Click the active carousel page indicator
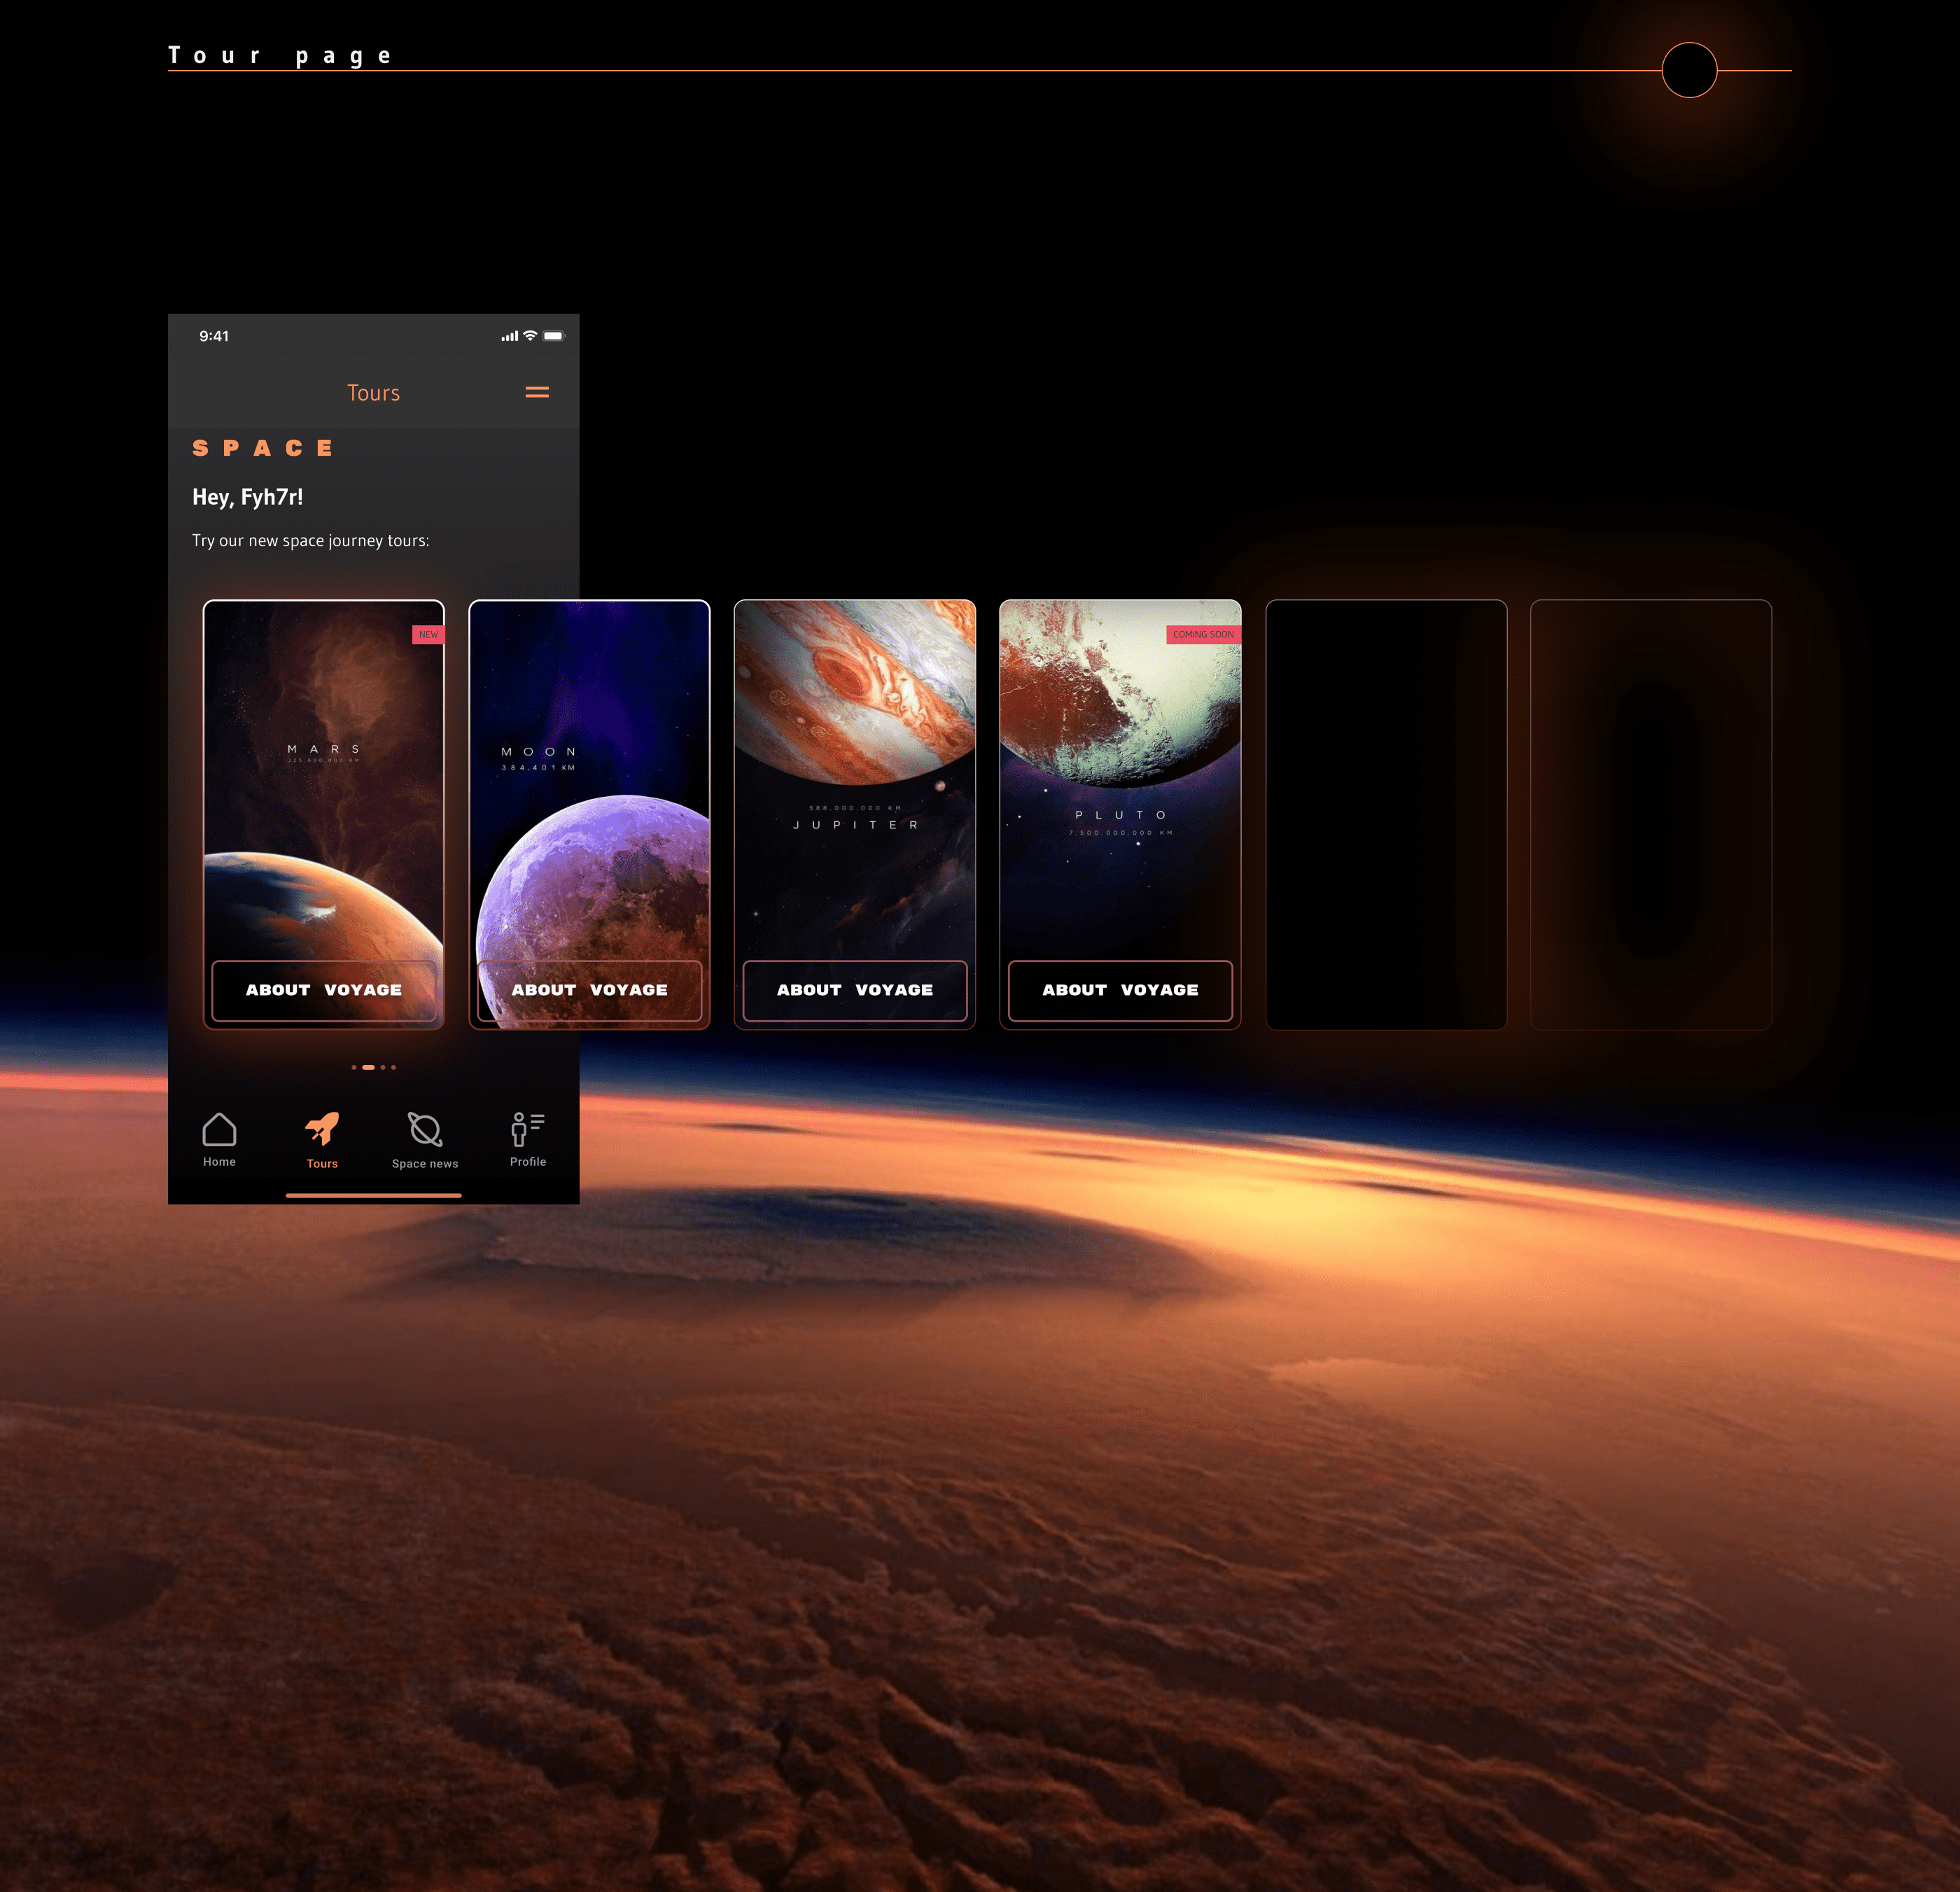 point(368,1068)
